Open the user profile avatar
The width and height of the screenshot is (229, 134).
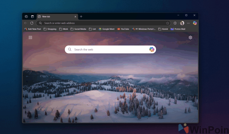click(x=182, y=23)
